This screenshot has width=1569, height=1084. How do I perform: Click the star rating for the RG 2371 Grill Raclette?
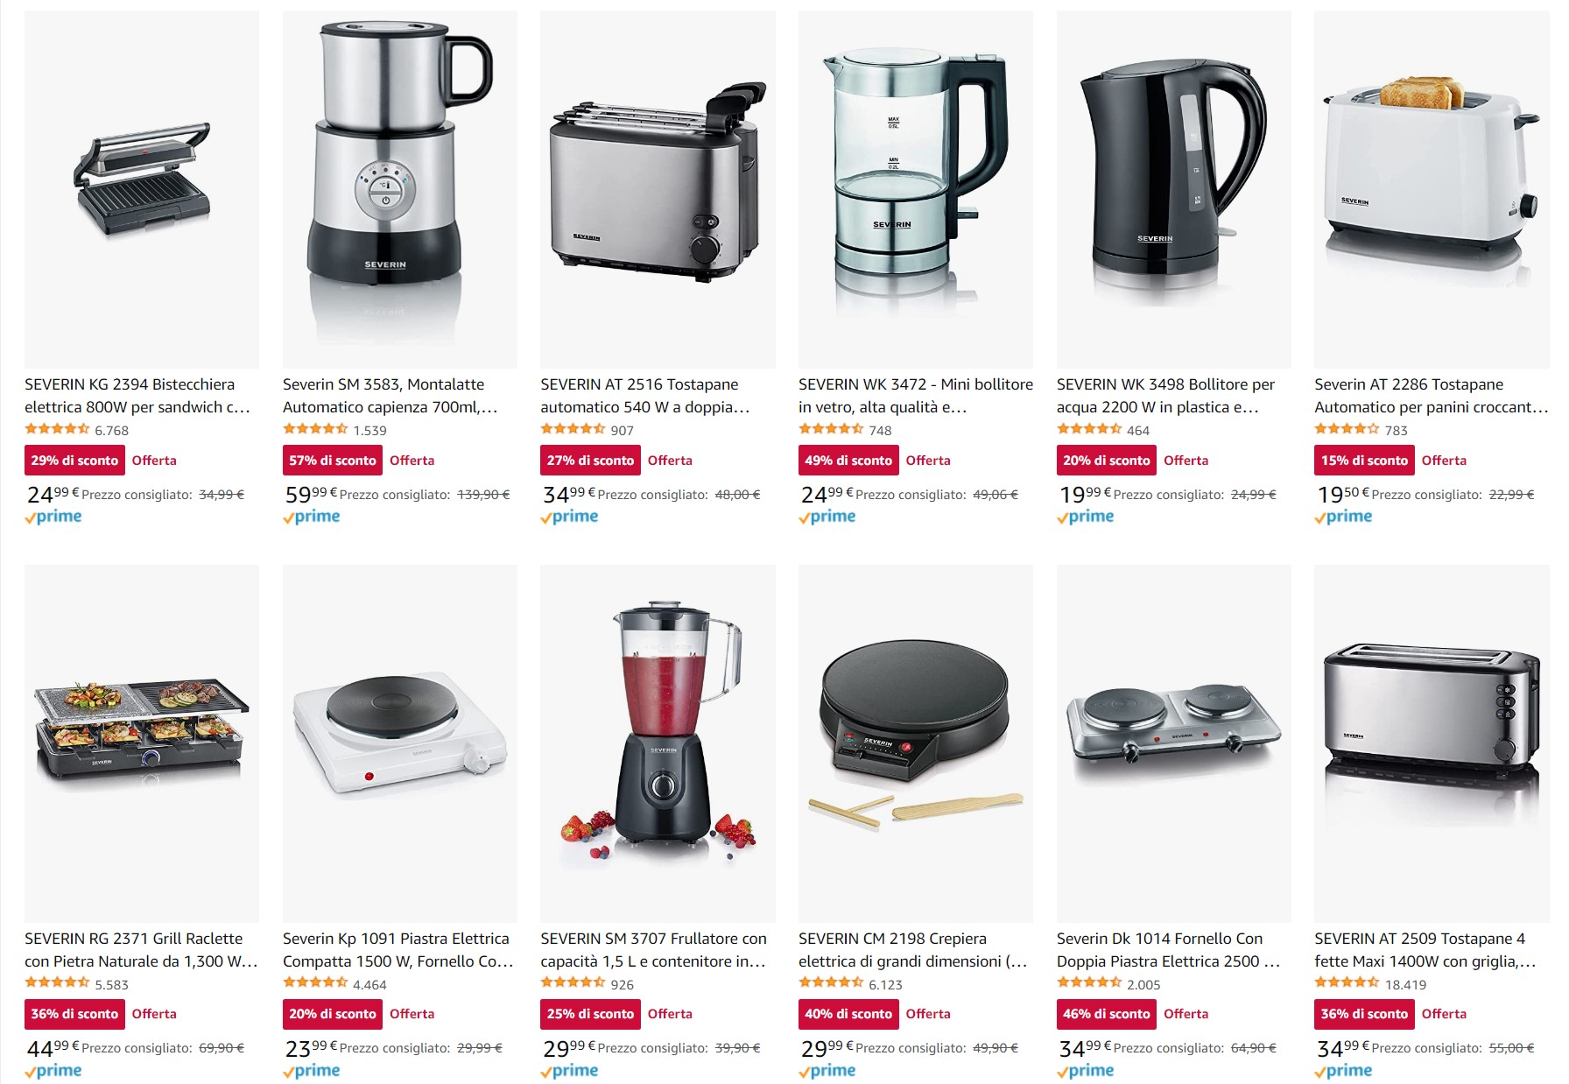point(57,983)
